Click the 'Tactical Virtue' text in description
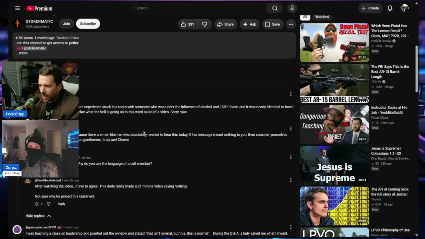This screenshot has height=239, width=425. [68, 38]
